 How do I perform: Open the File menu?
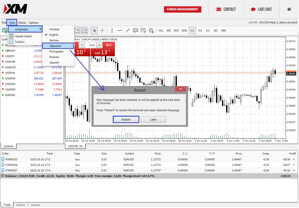pos(4,22)
